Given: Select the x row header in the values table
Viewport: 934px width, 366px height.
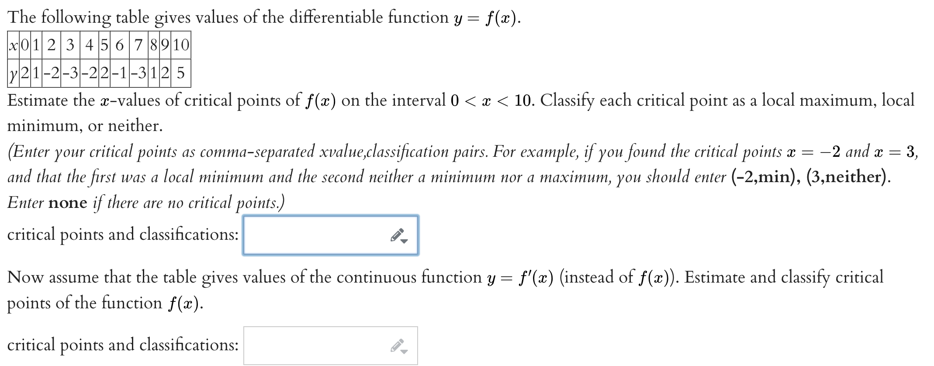Looking at the screenshot, I should pyautogui.click(x=13, y=46).
